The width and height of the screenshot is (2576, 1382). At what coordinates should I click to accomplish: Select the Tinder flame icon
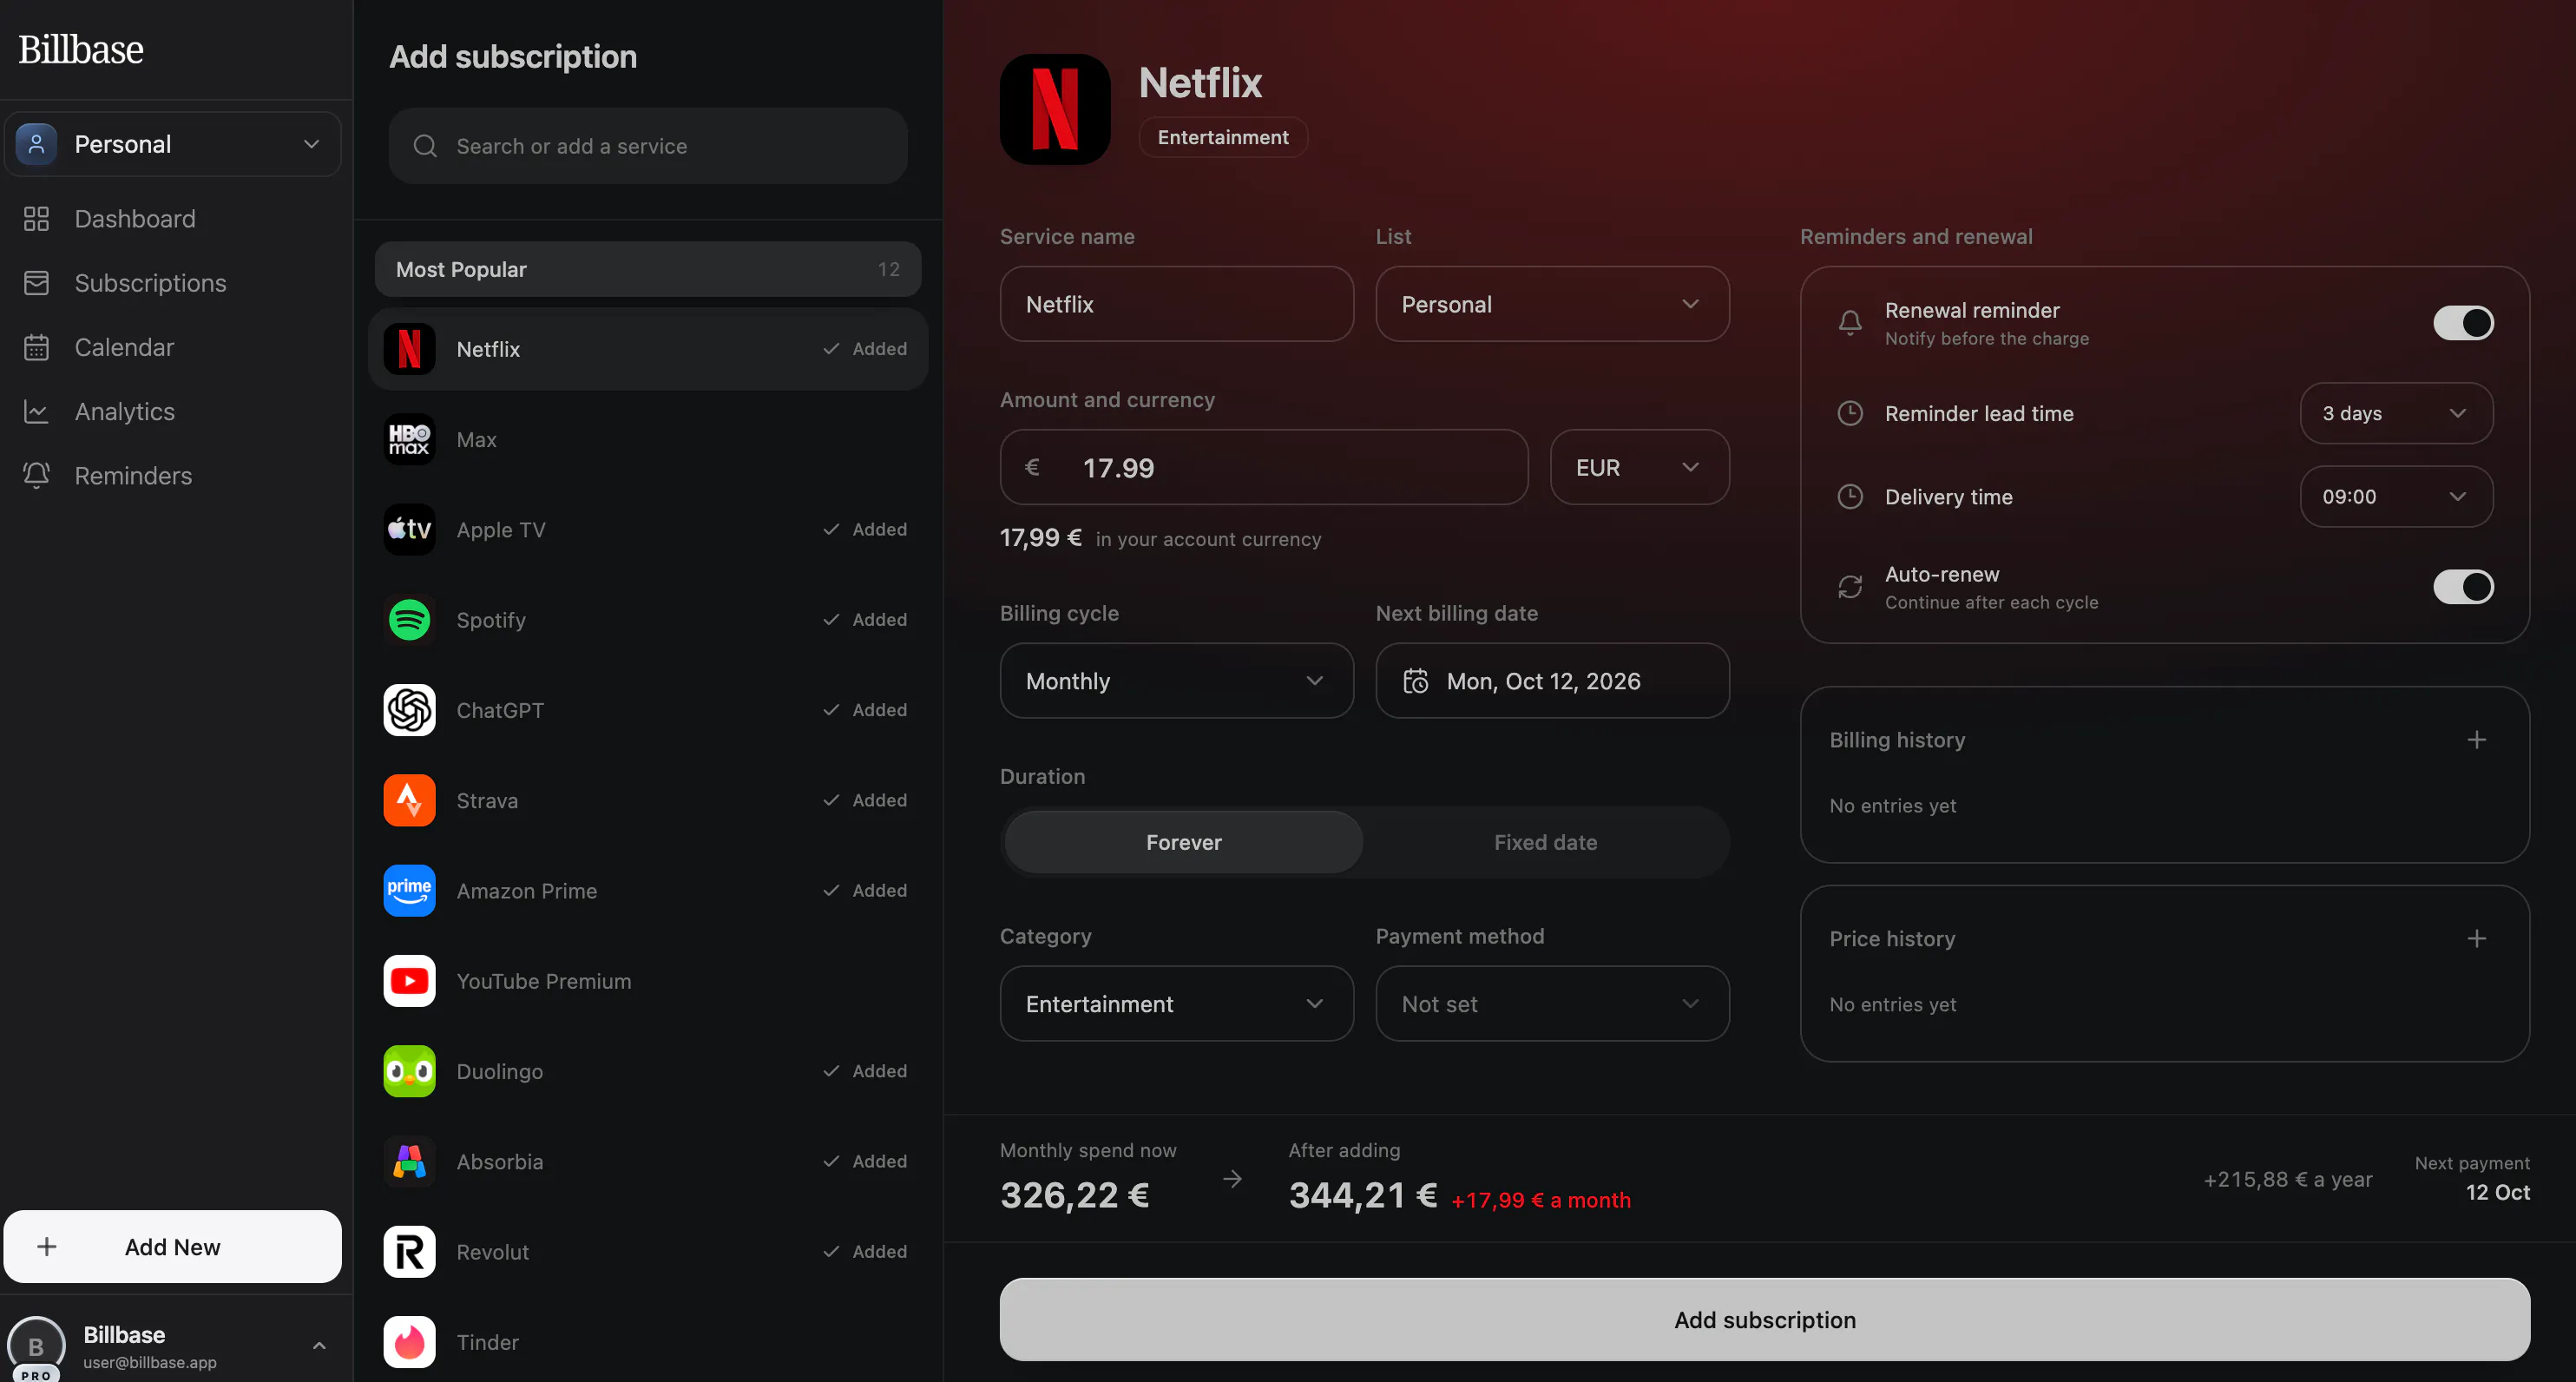(x=409, y=1342)
